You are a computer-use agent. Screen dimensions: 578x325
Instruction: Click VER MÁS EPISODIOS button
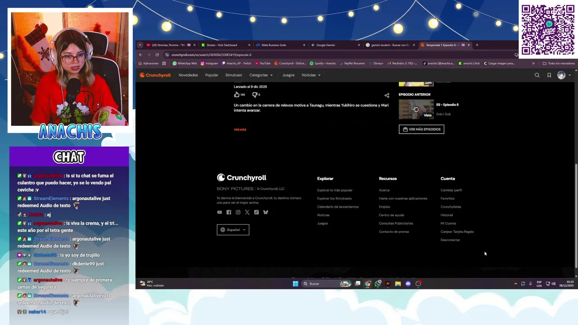pos(421,130)
